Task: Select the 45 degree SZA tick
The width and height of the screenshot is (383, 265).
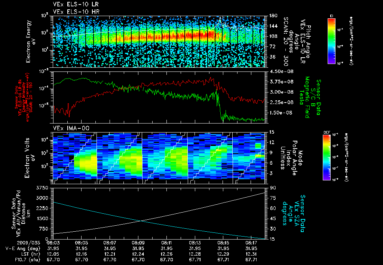Action: point(273,219)
